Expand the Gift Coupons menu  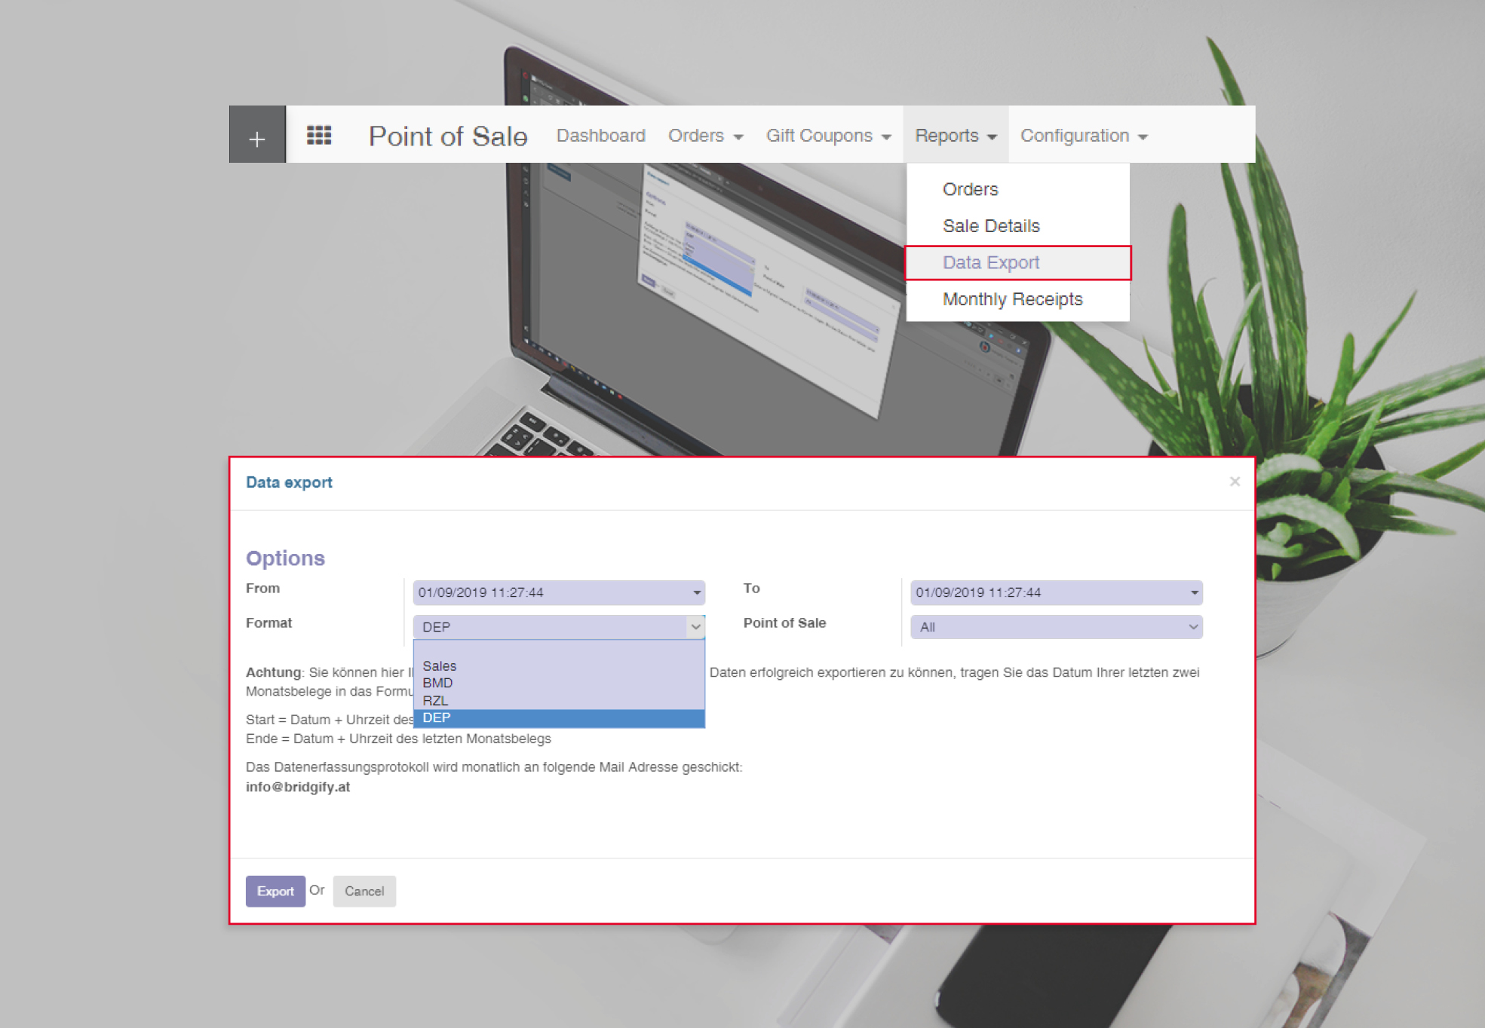pyautogui.click(x=828, y=136)
